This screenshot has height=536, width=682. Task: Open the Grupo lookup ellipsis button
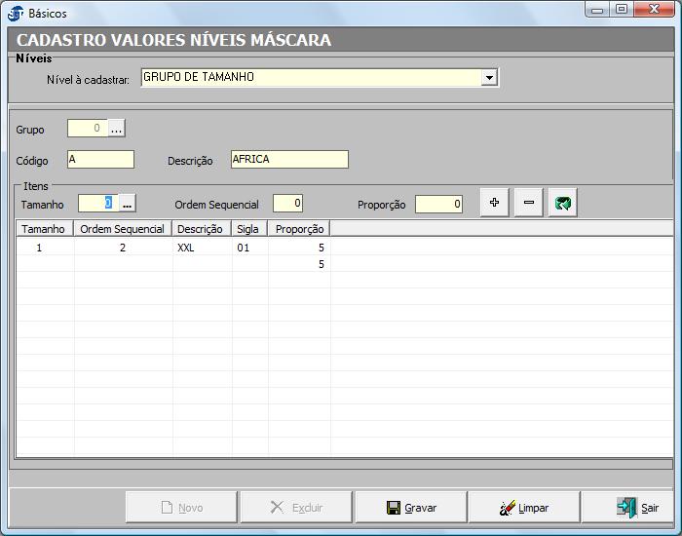click(117, 129)
